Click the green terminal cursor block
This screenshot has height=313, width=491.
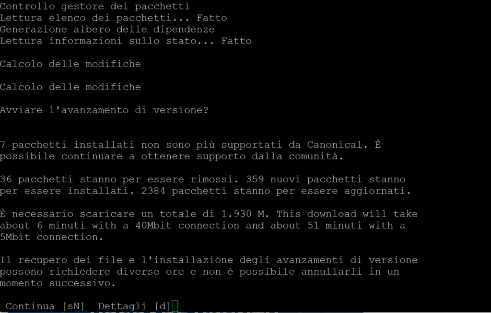(x=175, y=306)
